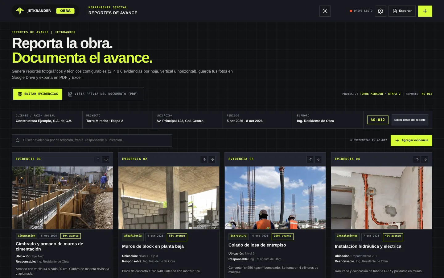Toggle the light/dark theme sun icon
Screen dimensions: 444x278
325,11
